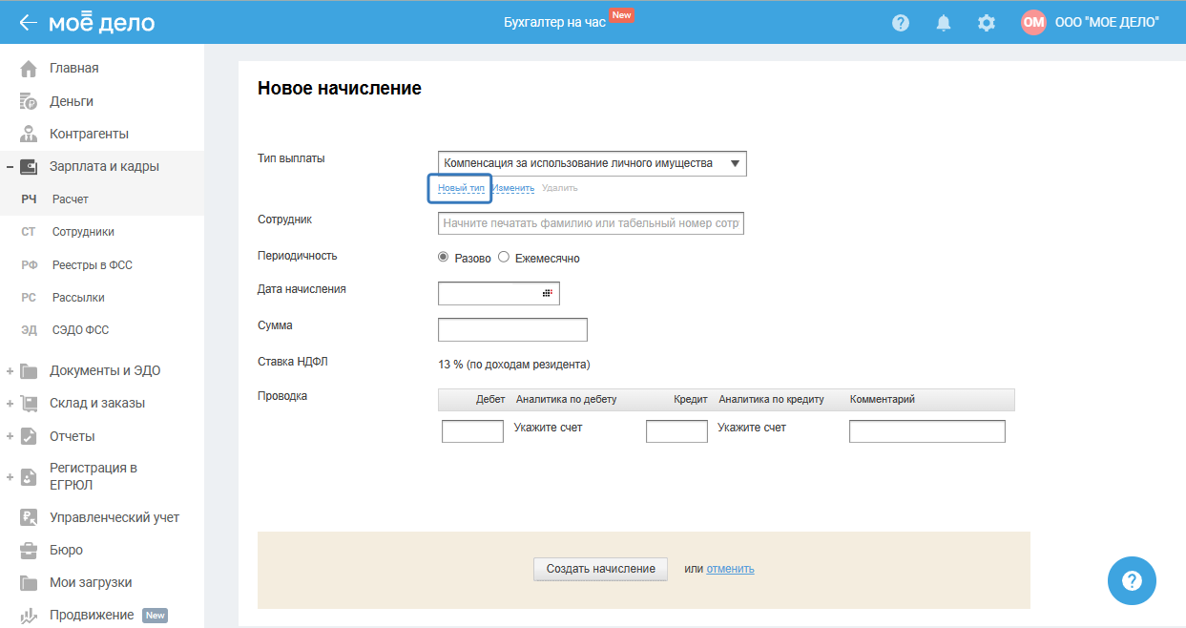Click the Комментарий input field
The height and width of the screenshot is (628, 1186).
pos(927,431)
